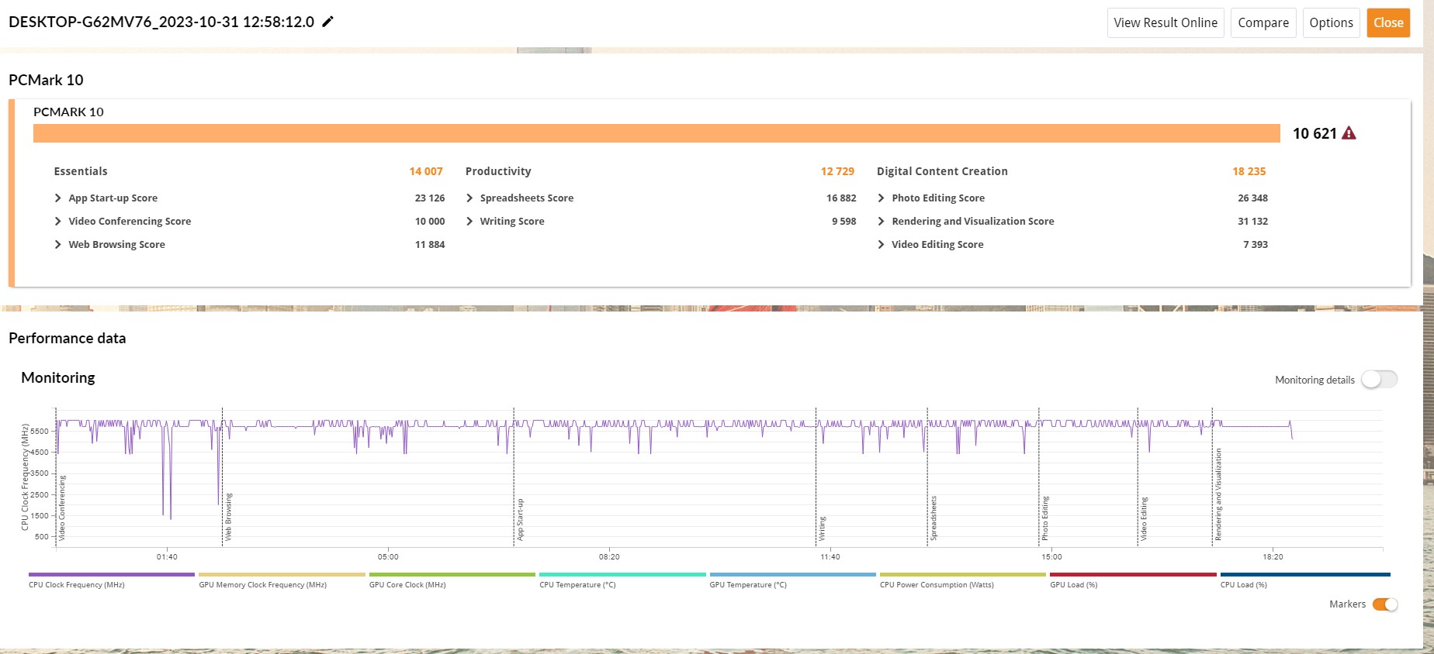Screen dimensions: 1434x654
Task: Click the Rendering and Visualization value 31 132
Action: (x=1253, y=222)
